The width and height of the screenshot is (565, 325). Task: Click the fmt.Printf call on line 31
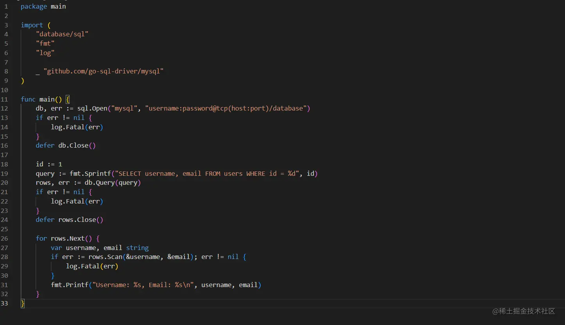click(x=156, y=285)
